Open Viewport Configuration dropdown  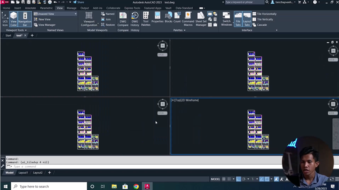tap(89, 19)
